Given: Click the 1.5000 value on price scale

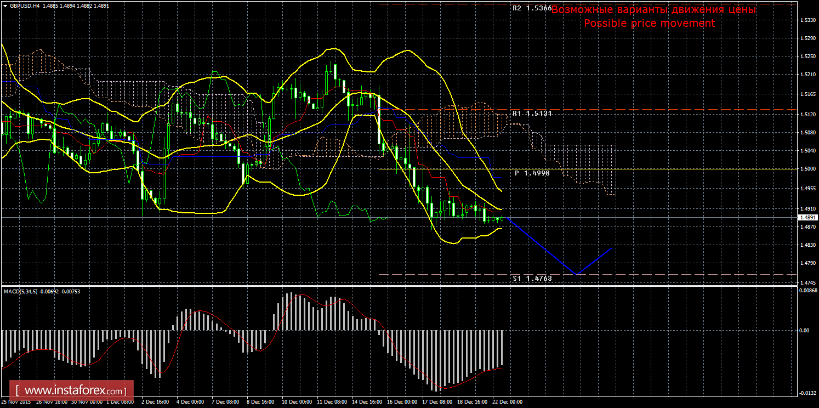Looking at the screenshot, I should click(806, 169).
